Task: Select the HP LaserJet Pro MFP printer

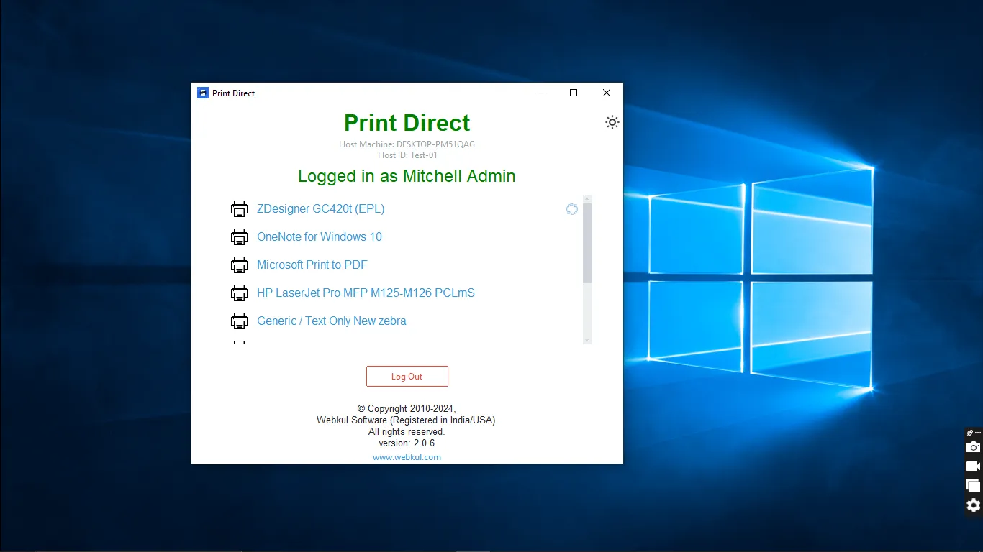Action: click(366, 293)
